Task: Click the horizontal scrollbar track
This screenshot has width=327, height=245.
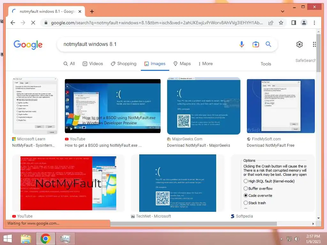Action: (294, 224)
